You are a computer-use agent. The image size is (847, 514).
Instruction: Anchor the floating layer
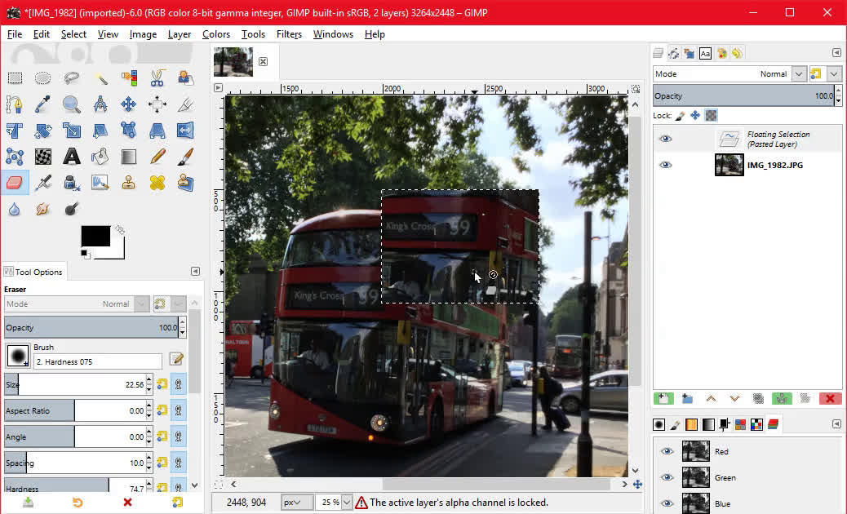coord(782,399)
